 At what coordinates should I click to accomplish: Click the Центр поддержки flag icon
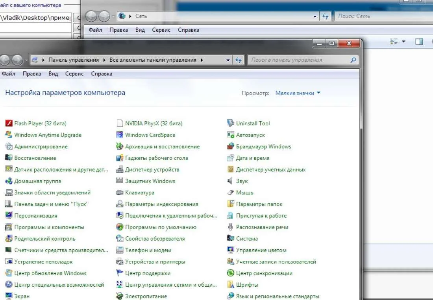120,273
